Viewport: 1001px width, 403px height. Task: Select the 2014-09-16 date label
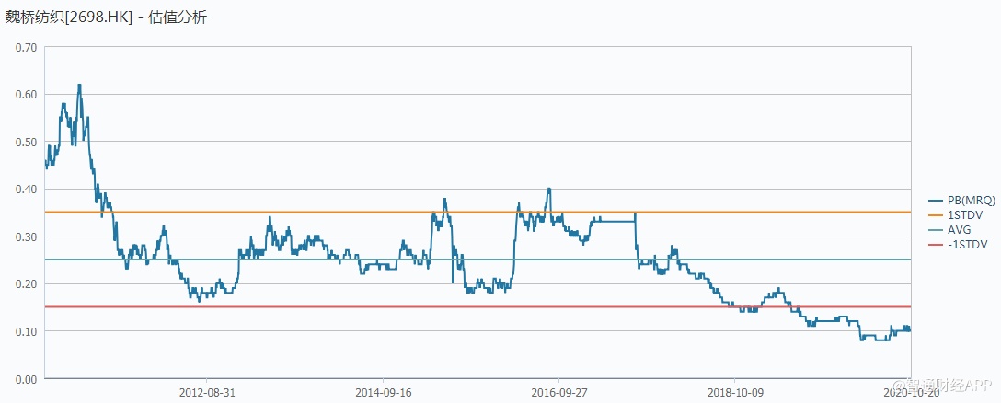point(383,392)
